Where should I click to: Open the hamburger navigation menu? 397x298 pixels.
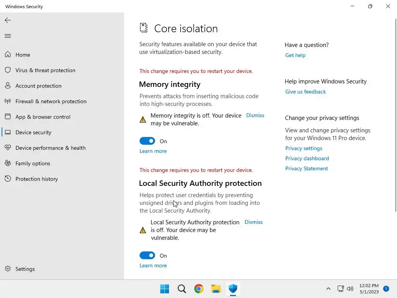coord(8,36)
